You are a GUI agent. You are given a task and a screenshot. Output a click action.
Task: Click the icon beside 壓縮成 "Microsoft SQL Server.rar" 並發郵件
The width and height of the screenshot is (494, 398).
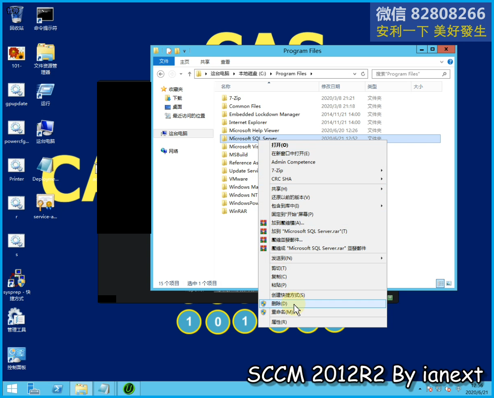(263, 248)
